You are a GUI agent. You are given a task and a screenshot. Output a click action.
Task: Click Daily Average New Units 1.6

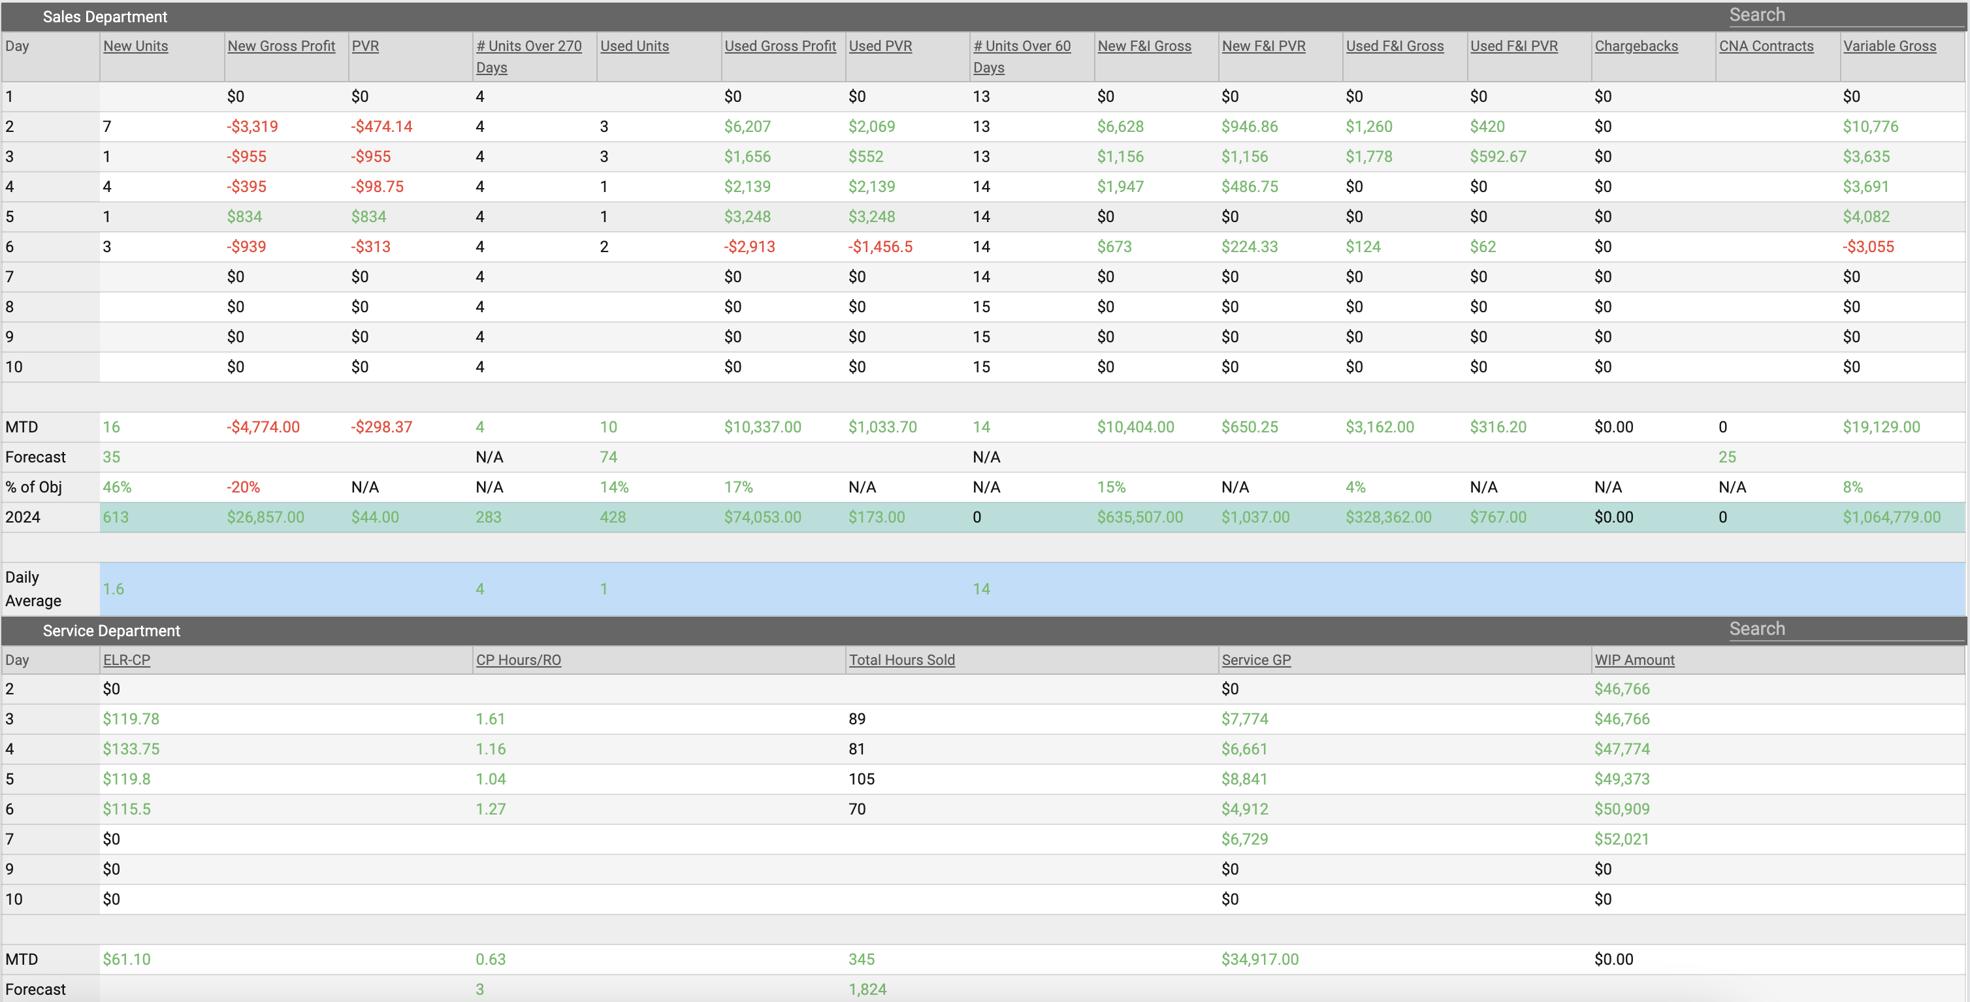112,589
